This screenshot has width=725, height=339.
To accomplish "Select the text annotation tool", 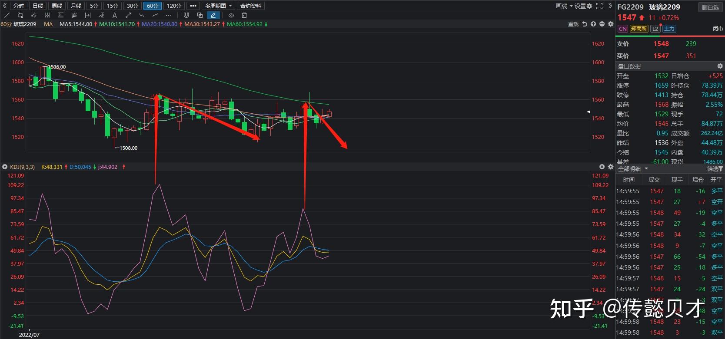I will tap(115, 15).
